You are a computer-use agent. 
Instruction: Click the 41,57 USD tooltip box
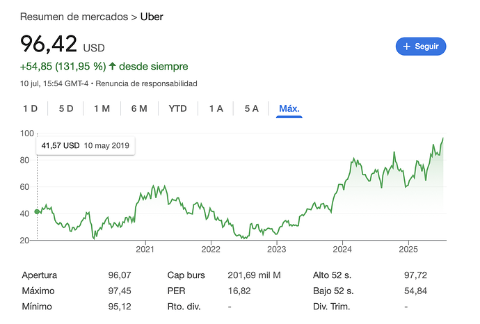pyautogui.click(x=86, y=145)
